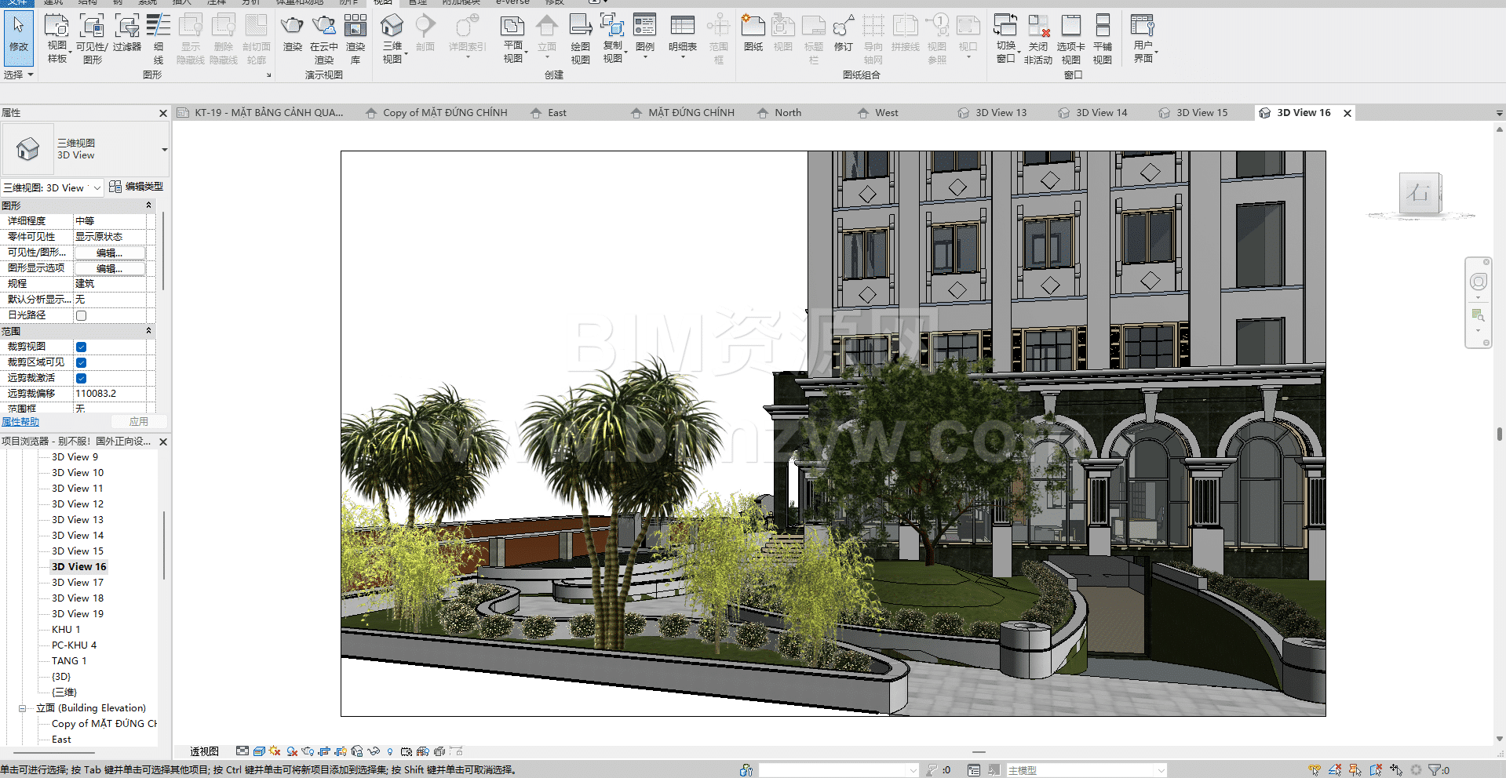Switch to the 3D View 15 tab
Viewport: 1506px width, 778px height.
point(1193,113)
